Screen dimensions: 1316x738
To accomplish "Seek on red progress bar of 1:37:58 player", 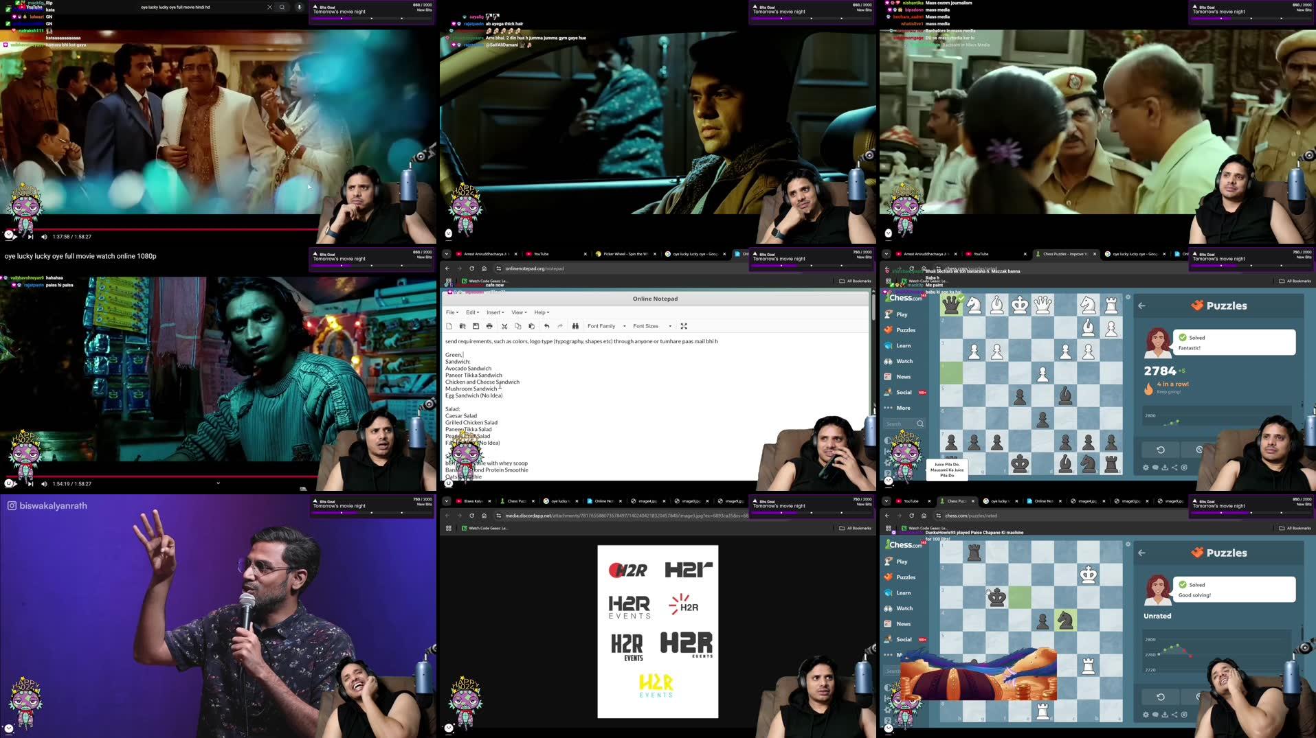I will pos(161,229).
